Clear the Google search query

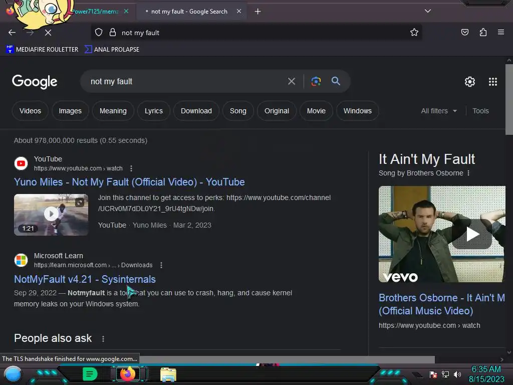[291, 81]
